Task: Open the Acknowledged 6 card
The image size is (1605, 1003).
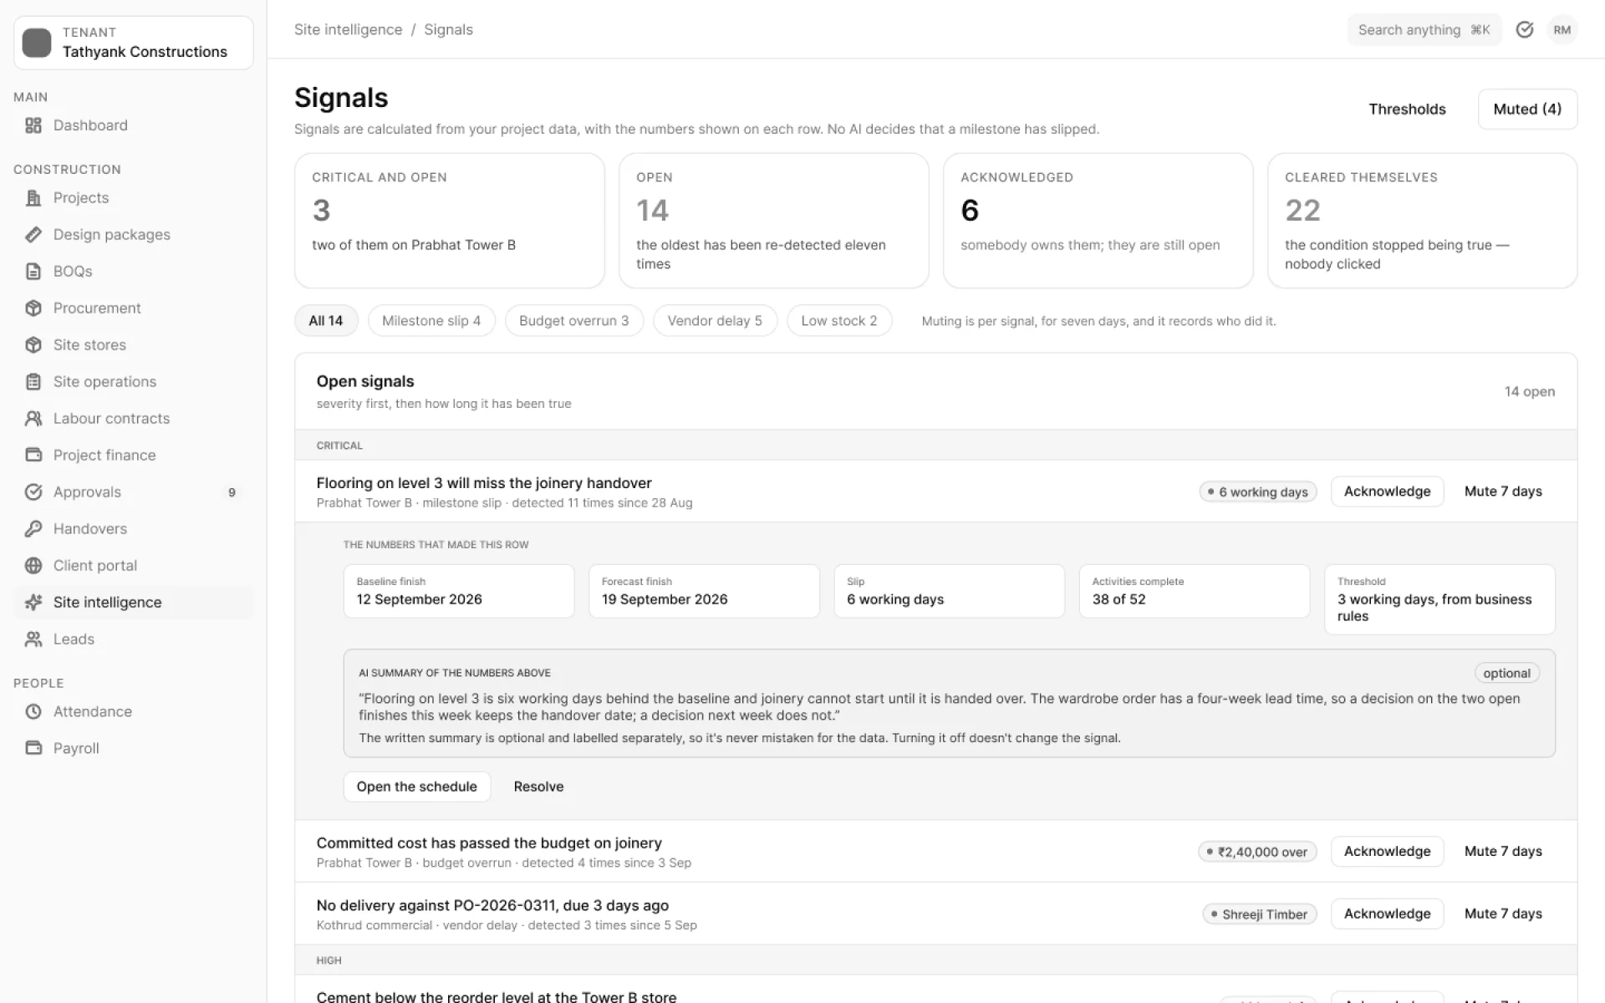Action: click(1098, 221)
